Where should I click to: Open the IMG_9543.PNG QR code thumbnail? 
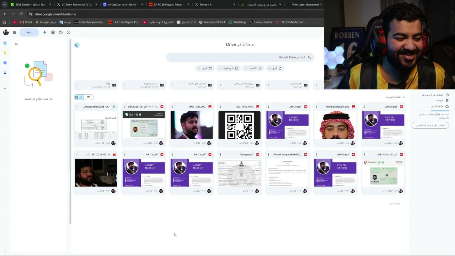(239, 125)
